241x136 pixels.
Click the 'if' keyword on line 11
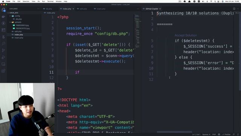click(77, 72)
